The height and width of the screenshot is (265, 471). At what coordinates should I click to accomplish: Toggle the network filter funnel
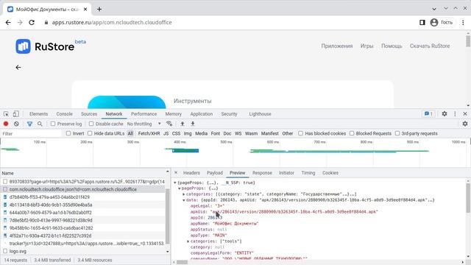pos(29,124)
